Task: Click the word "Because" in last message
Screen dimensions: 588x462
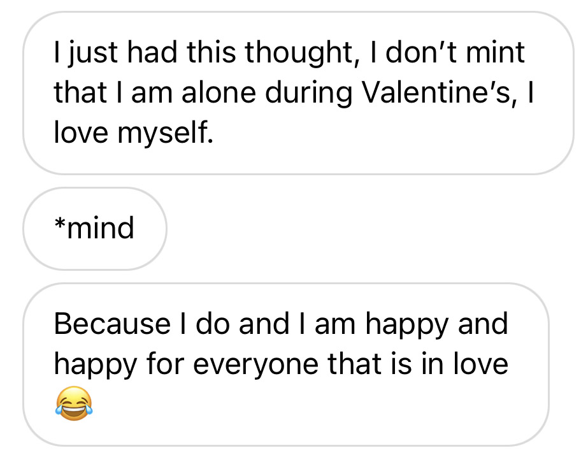Action: [109, 324]
